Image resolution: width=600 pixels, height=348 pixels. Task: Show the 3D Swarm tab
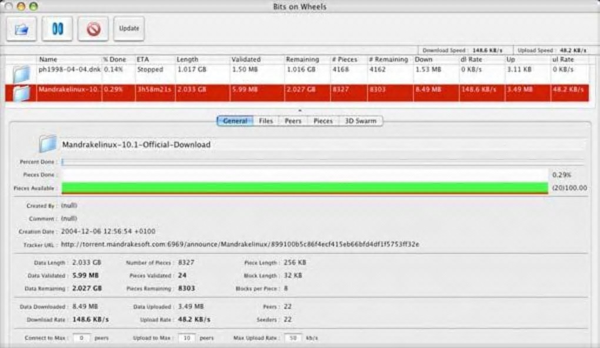coord(361,121)
